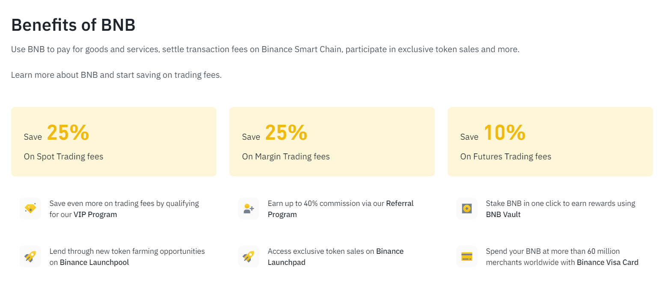Screen dimensions: 662x285
Task: Open the VIP Program link
Action: 95,214
